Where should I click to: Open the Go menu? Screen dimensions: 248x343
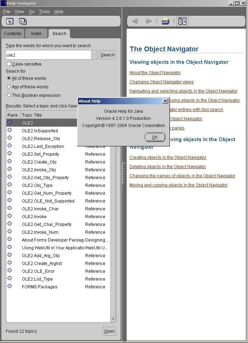(32, 12)
